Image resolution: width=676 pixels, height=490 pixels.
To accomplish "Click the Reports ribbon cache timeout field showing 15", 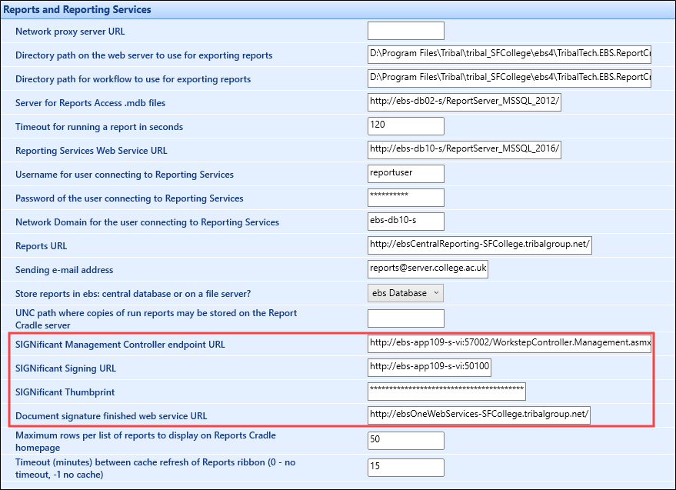I will click(405, 467).
